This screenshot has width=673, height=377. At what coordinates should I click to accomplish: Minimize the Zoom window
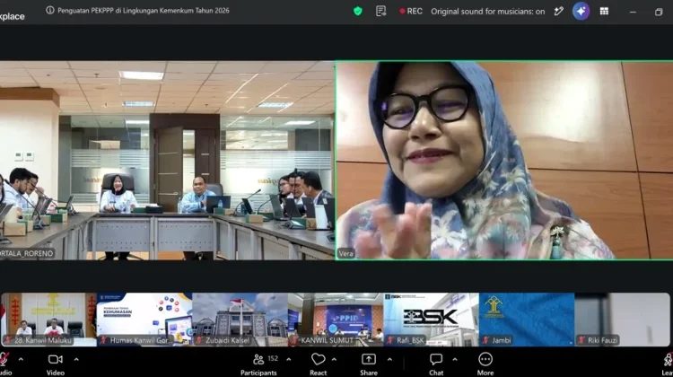click(x=633, y=12)
